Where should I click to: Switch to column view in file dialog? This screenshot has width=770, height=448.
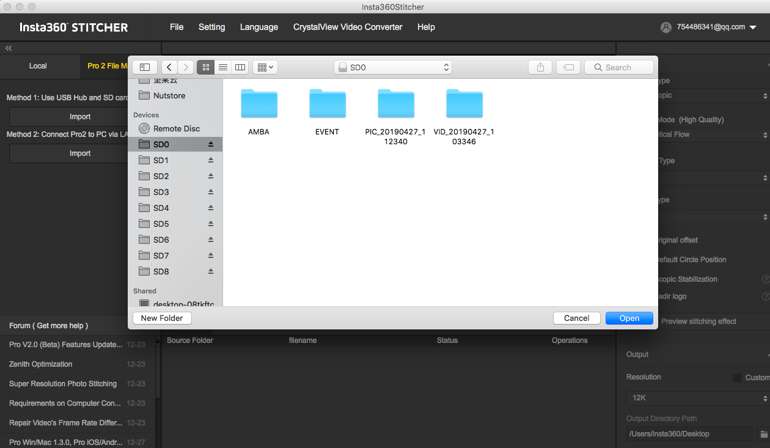240,67
